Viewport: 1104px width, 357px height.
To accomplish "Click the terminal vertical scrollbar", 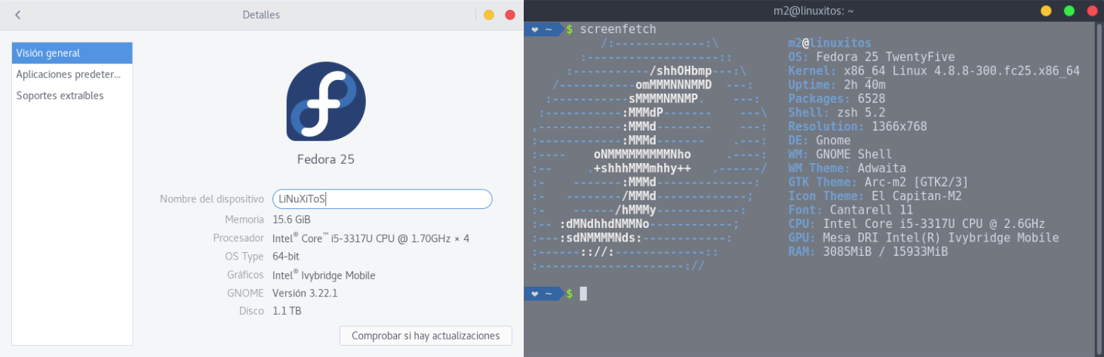I will 1100,189.
